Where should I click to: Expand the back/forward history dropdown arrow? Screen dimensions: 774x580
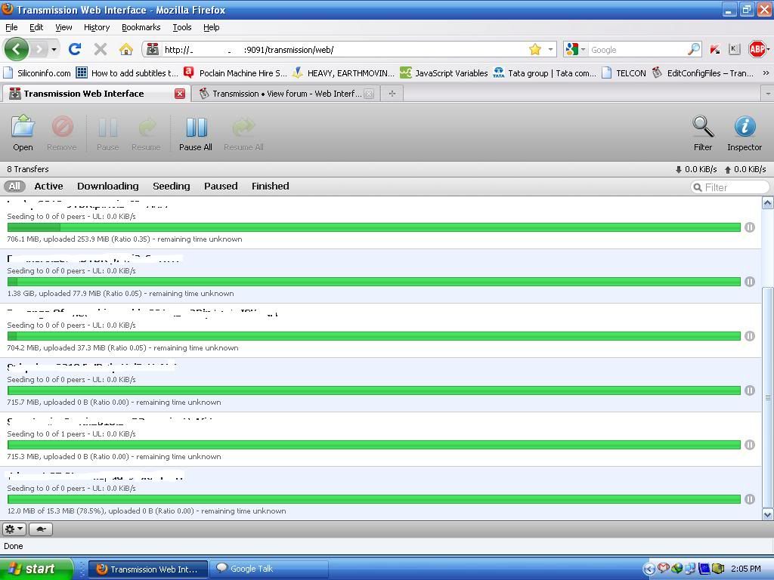tap(54, 49)
